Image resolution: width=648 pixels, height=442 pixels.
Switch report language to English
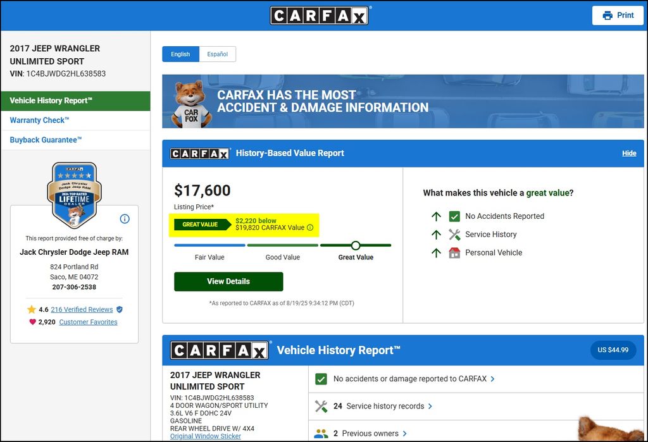180,54
